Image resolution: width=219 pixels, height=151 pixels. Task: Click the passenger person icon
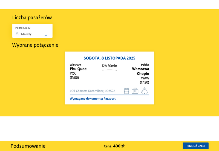(17, 34)
